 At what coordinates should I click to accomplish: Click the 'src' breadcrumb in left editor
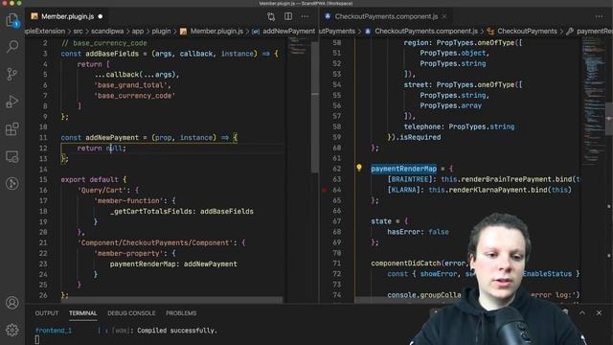(x=78, y=31)
